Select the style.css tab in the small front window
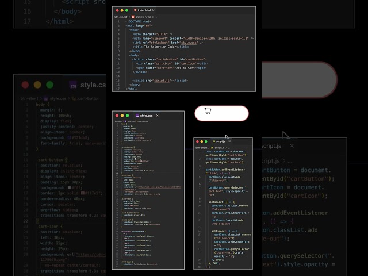368x276 pixels. (x=147, y=116)
